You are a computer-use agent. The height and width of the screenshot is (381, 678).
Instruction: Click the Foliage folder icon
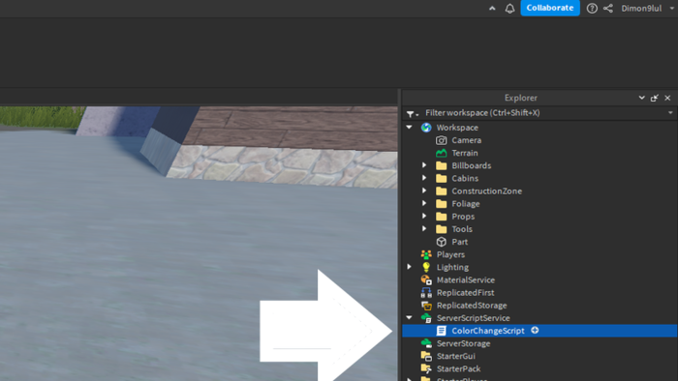click(441, 204)
